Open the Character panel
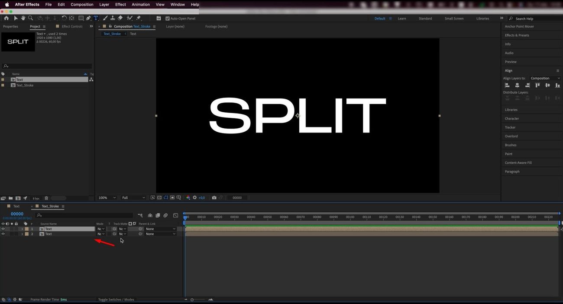The width and height of the screenshot is (563, 304). (x=512, y=118)
